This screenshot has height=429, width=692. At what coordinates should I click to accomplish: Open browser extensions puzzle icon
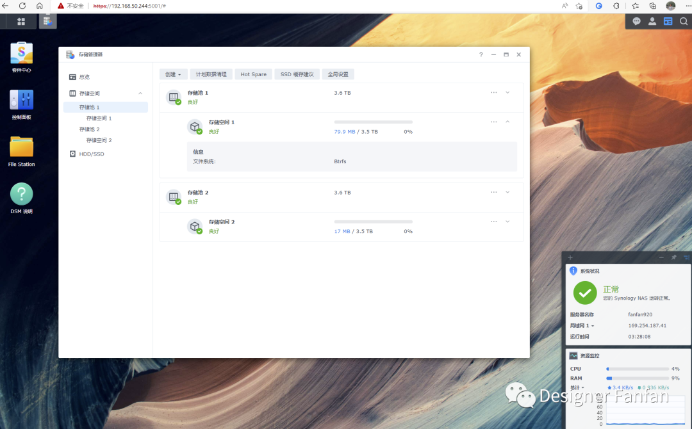coord(616,6)
